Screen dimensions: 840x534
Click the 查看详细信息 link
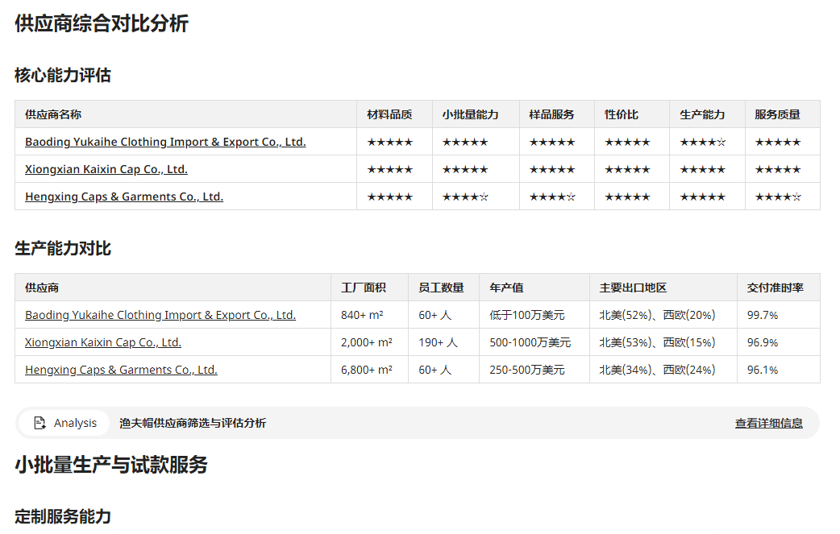(769, 423)
